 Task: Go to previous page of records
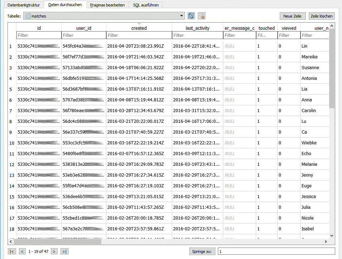click(x=22, y=251)
